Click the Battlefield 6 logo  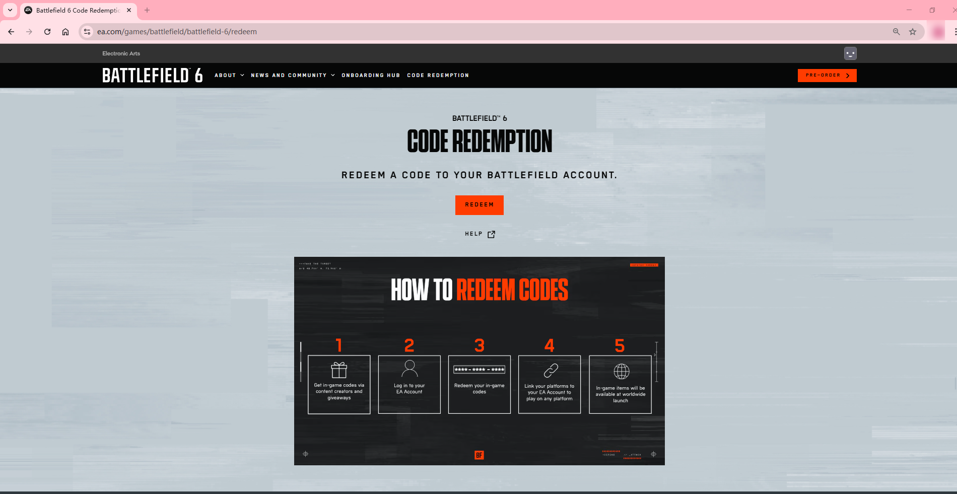pos(152,76)
